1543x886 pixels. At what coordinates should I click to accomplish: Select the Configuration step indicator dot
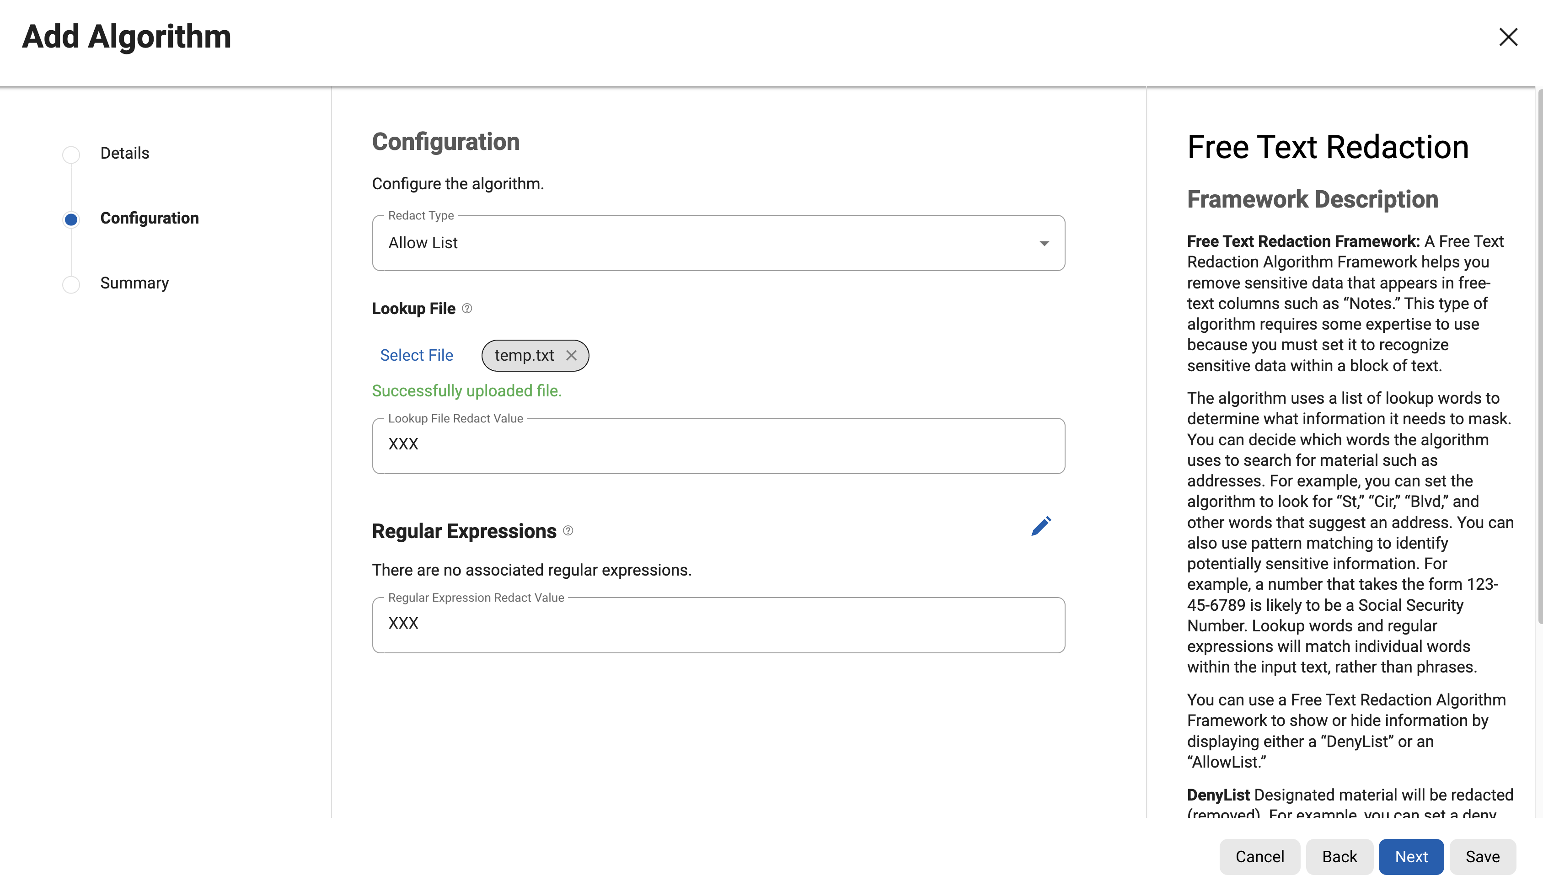pyautogui.click(x=71, y=219)
